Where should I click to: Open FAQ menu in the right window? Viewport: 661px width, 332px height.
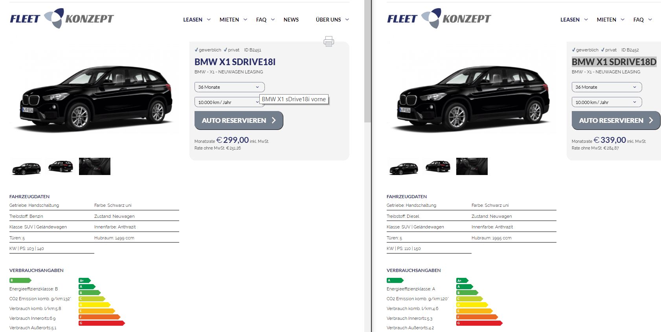[639, 20]
